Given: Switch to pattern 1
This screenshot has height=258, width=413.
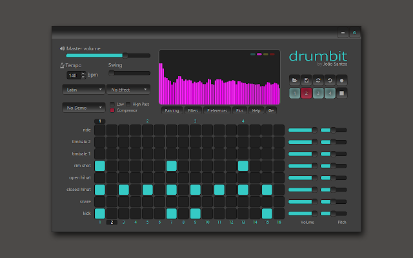Looking at the screenshot, I should tap(294, 93).
